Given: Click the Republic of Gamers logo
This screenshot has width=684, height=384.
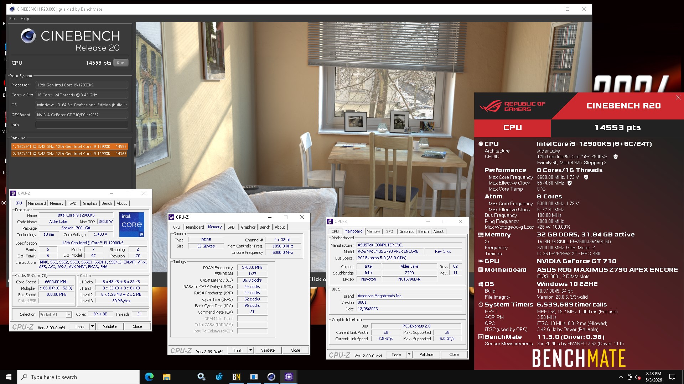Looking at the screenshot, I should 512,106.
